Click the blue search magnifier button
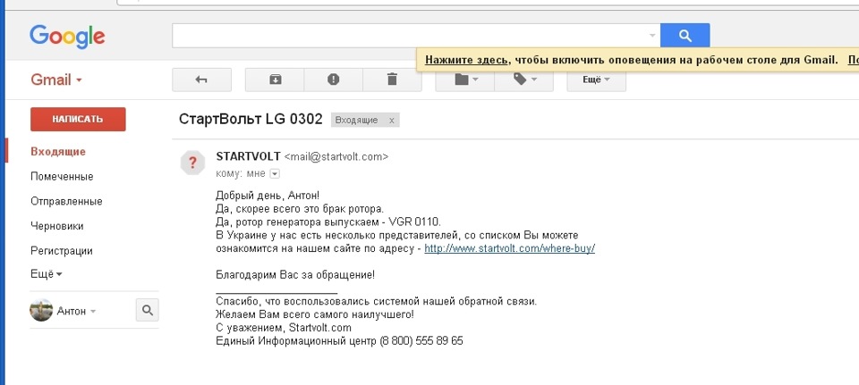Screen dimensions: 859x385 (x=685, y=35)
